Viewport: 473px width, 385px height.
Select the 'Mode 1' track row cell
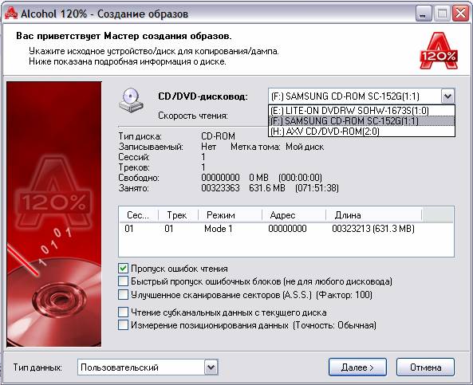pos(218,229)
